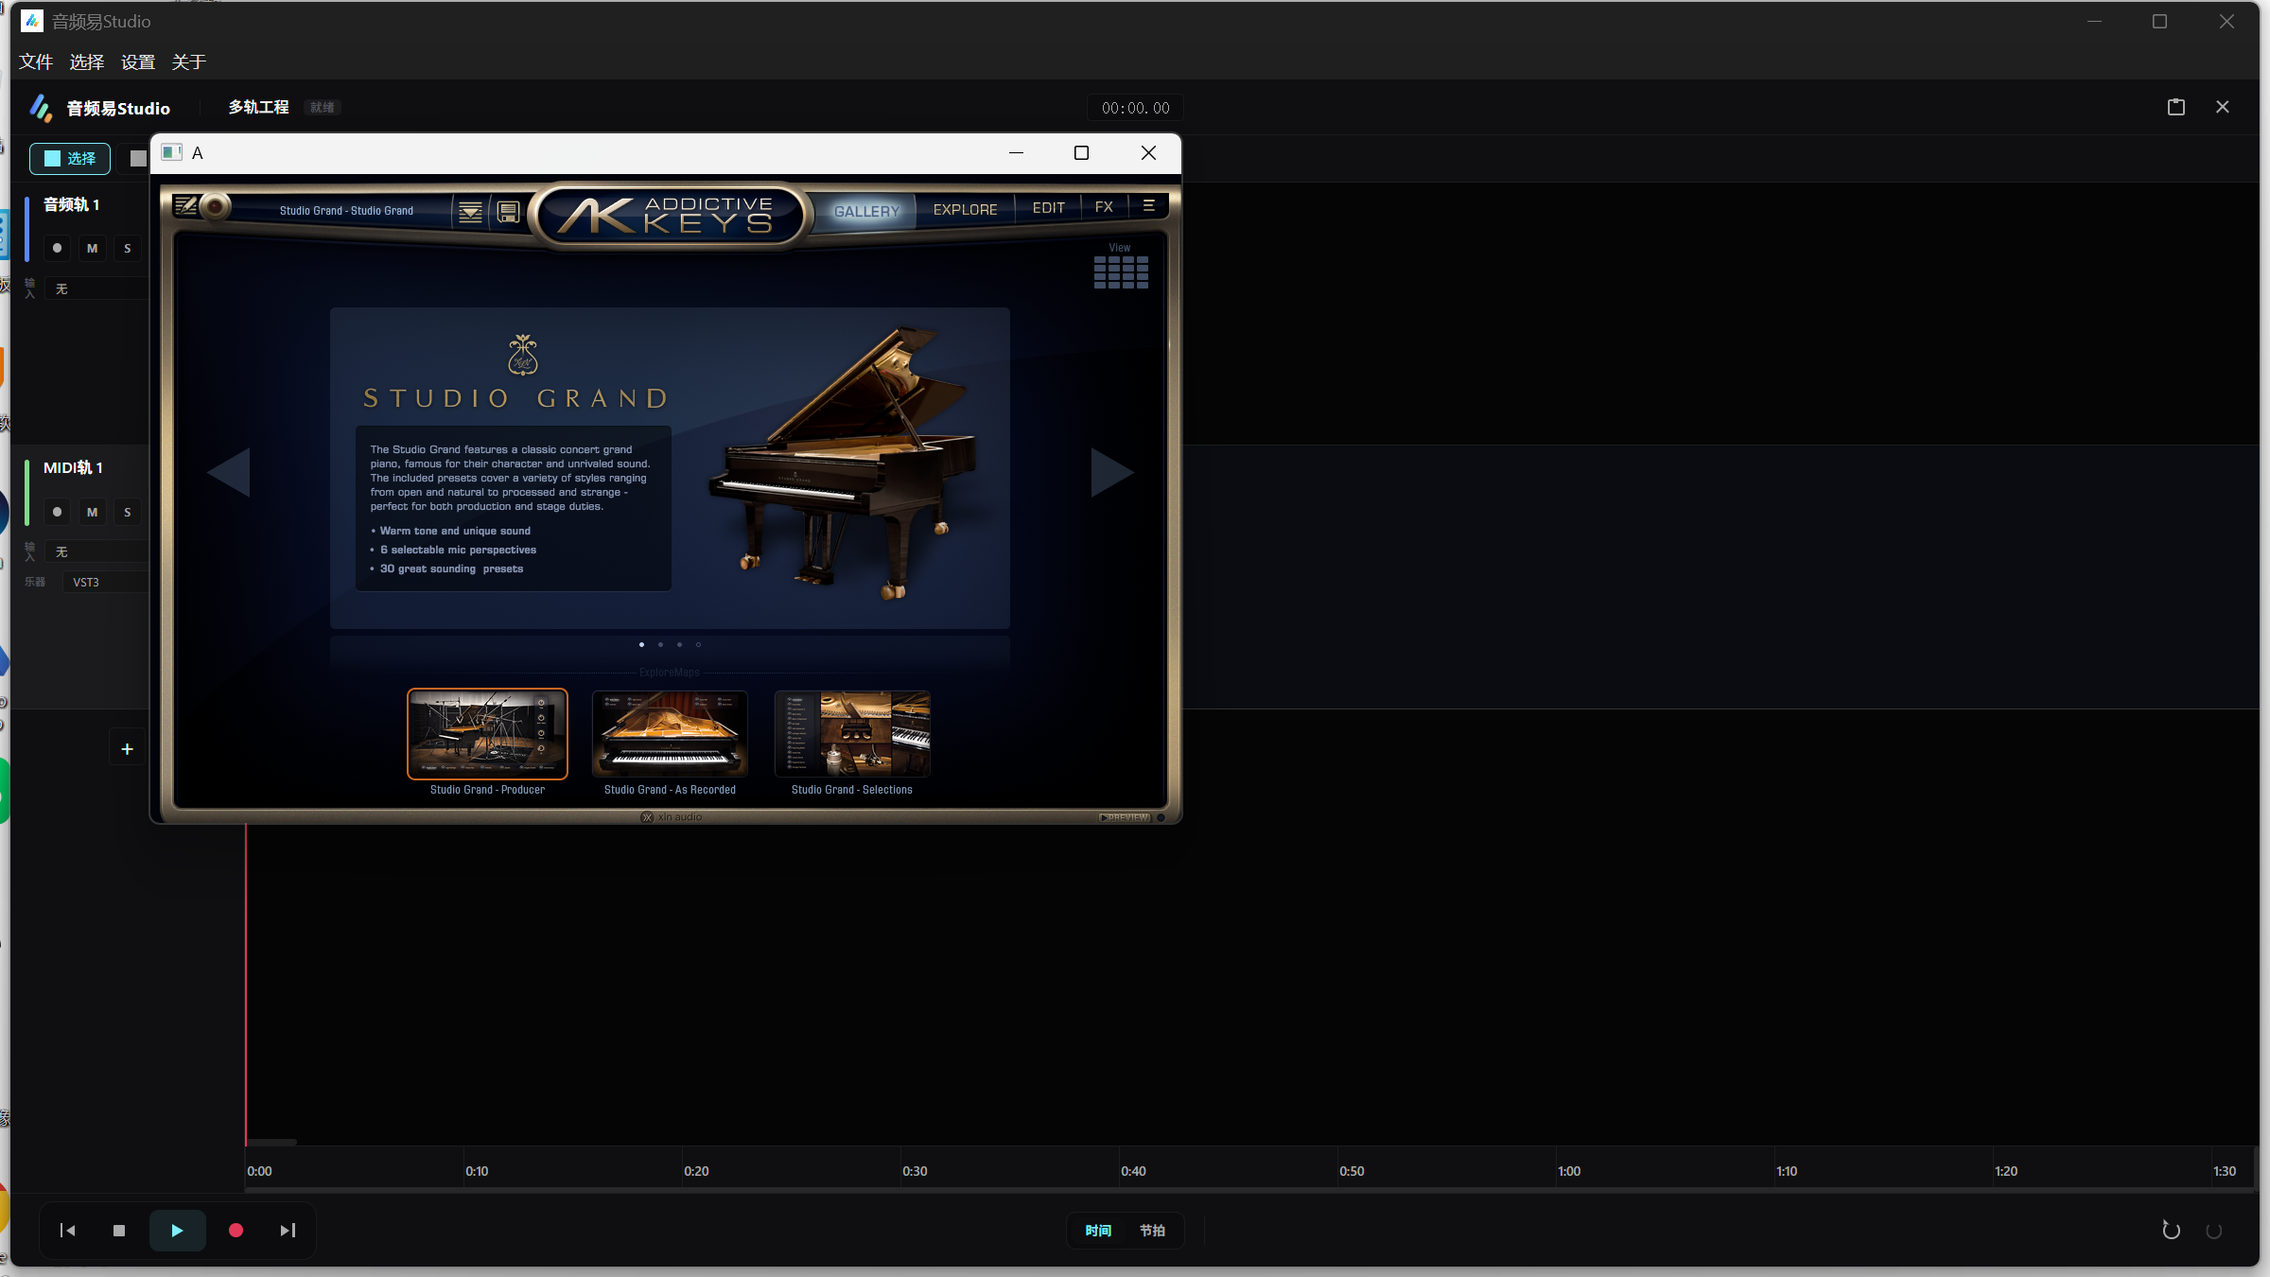Image resolution: width=2270 pixels, height=1277 pixels.
Task: Solo the MIDI轨 1 track
Action: click(x=128, y=512)
